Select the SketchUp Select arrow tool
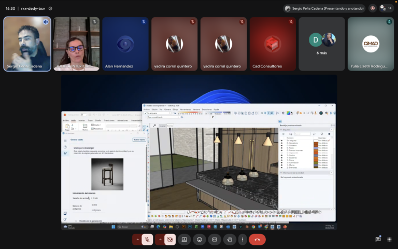The image size is (398, 249). tap(144, 126)
